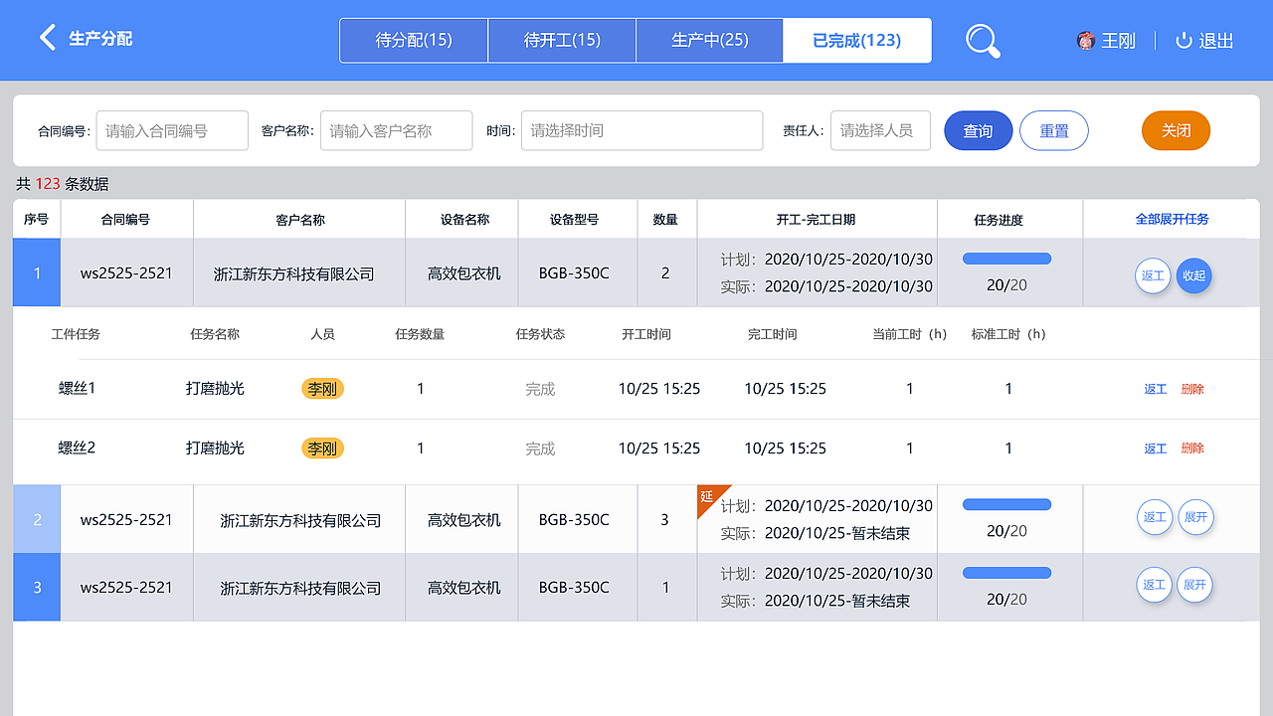Click the 20/20 progress bar on row 3

(x=1006, y=572)
